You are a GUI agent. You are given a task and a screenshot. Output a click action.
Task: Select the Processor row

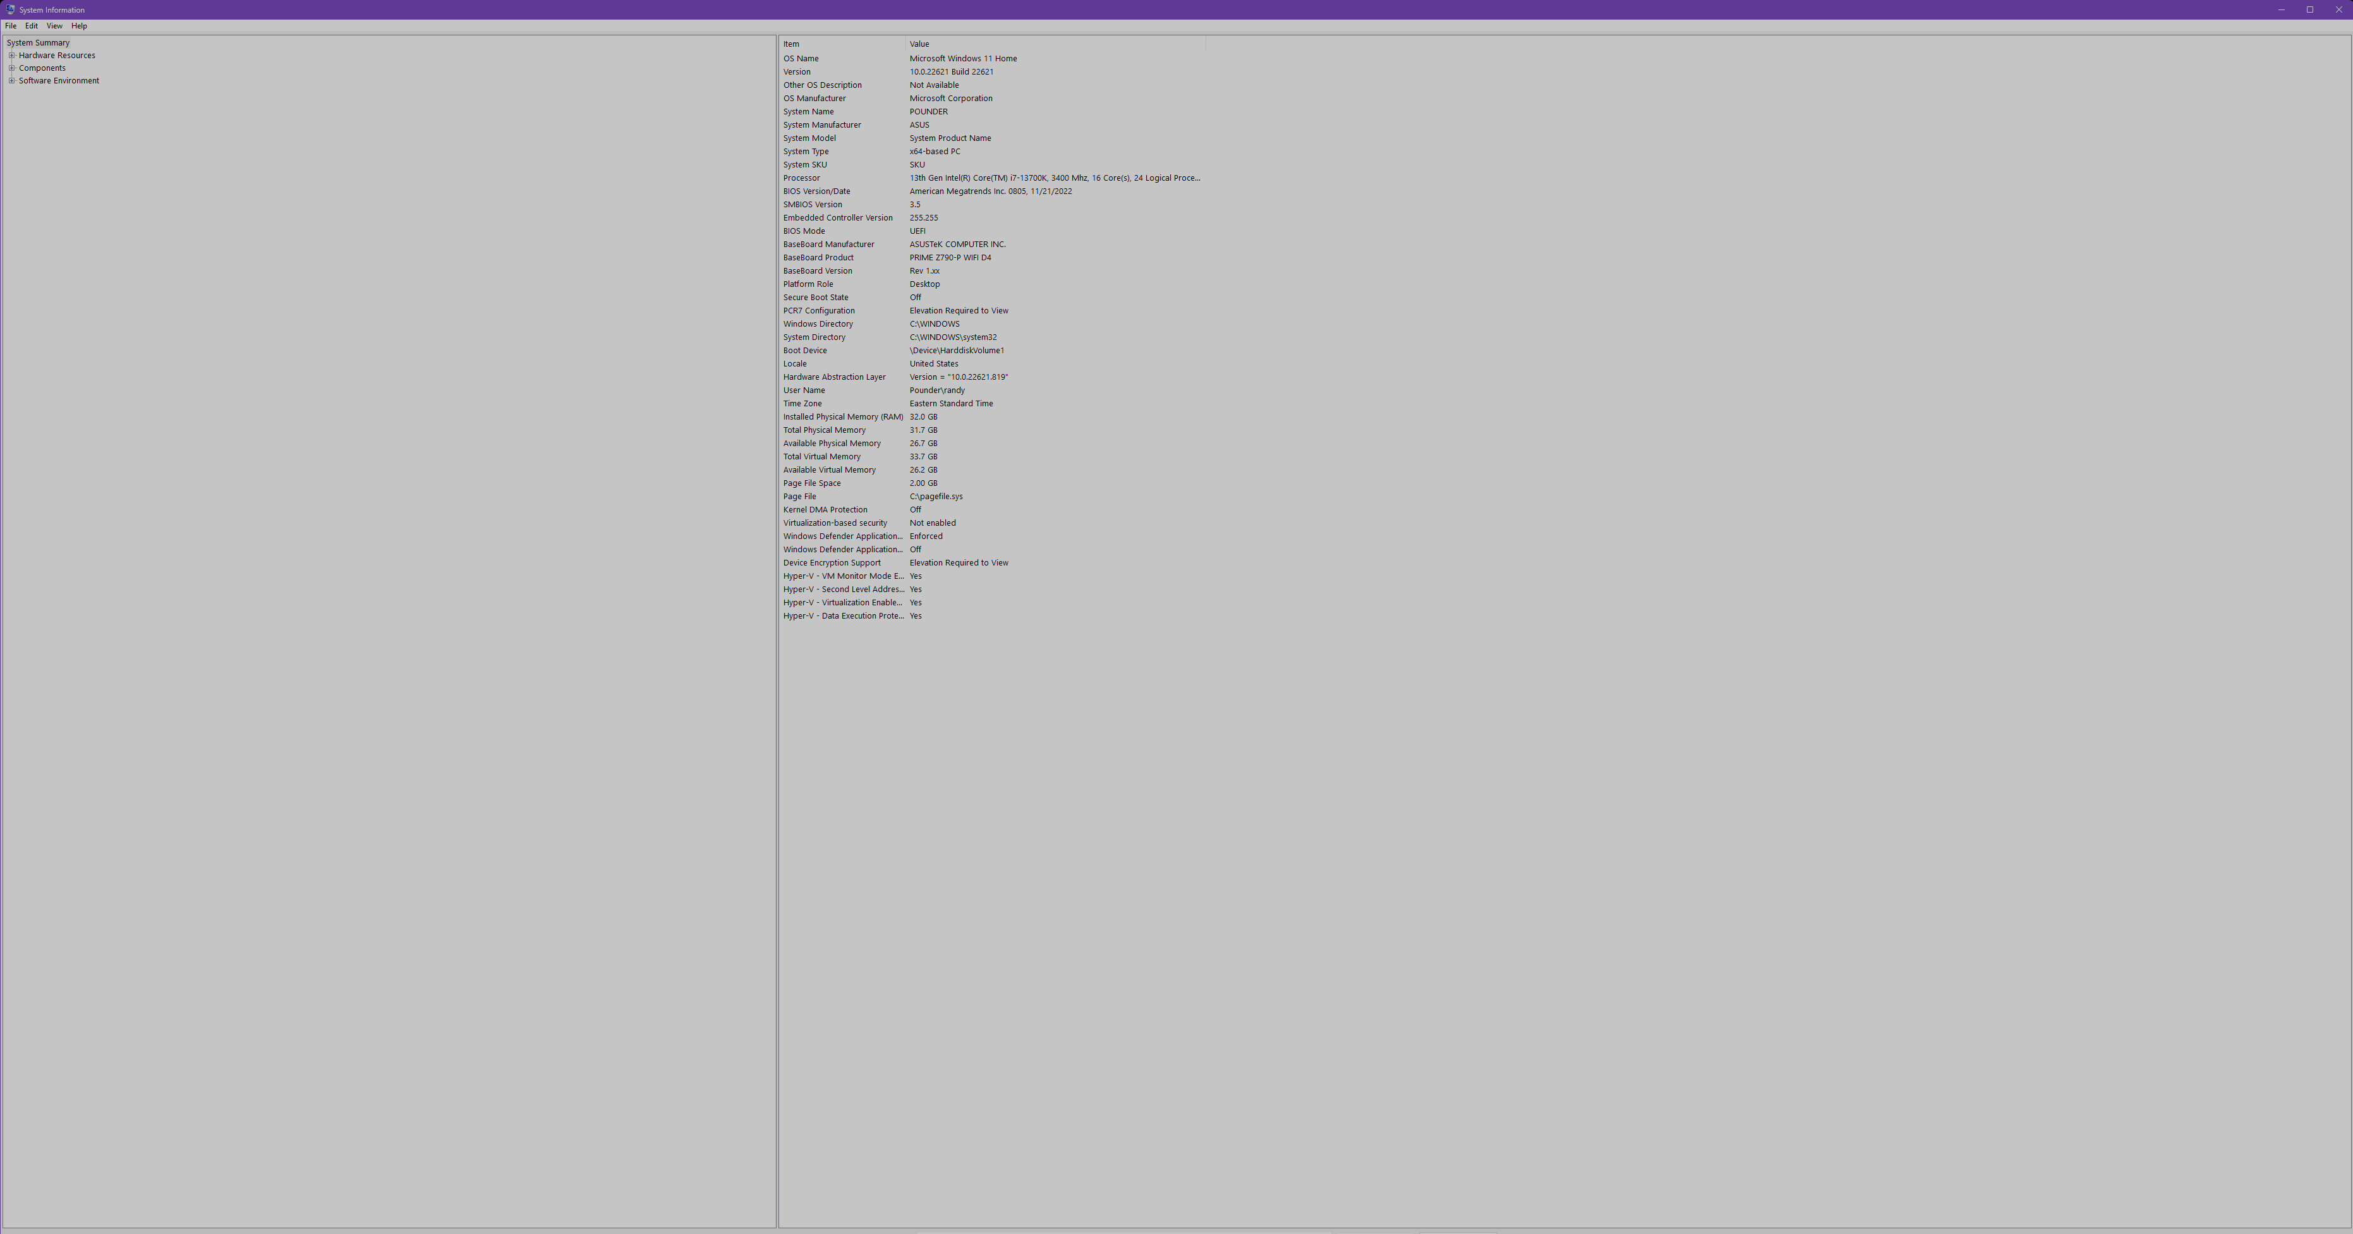point(801,178)
